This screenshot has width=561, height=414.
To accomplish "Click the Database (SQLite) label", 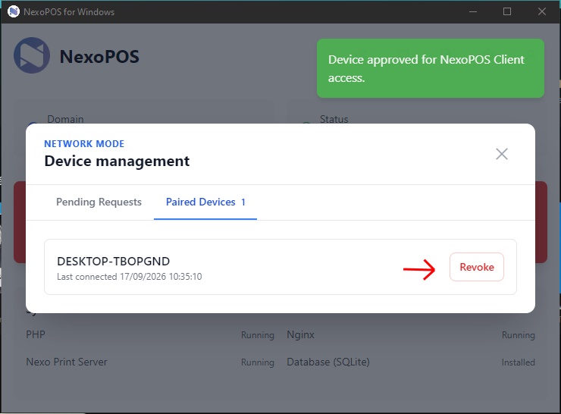I will (x=328, y=362).
